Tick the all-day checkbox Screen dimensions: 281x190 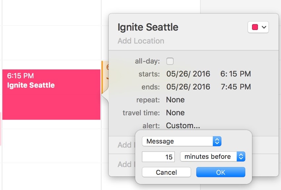pyautogui.click(x=170, y=61)
